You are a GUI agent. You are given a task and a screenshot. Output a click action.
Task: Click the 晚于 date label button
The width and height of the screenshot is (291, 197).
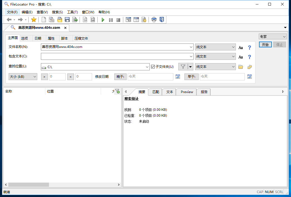tap(120, 76)
